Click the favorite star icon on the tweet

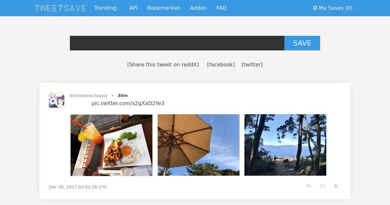336,186
